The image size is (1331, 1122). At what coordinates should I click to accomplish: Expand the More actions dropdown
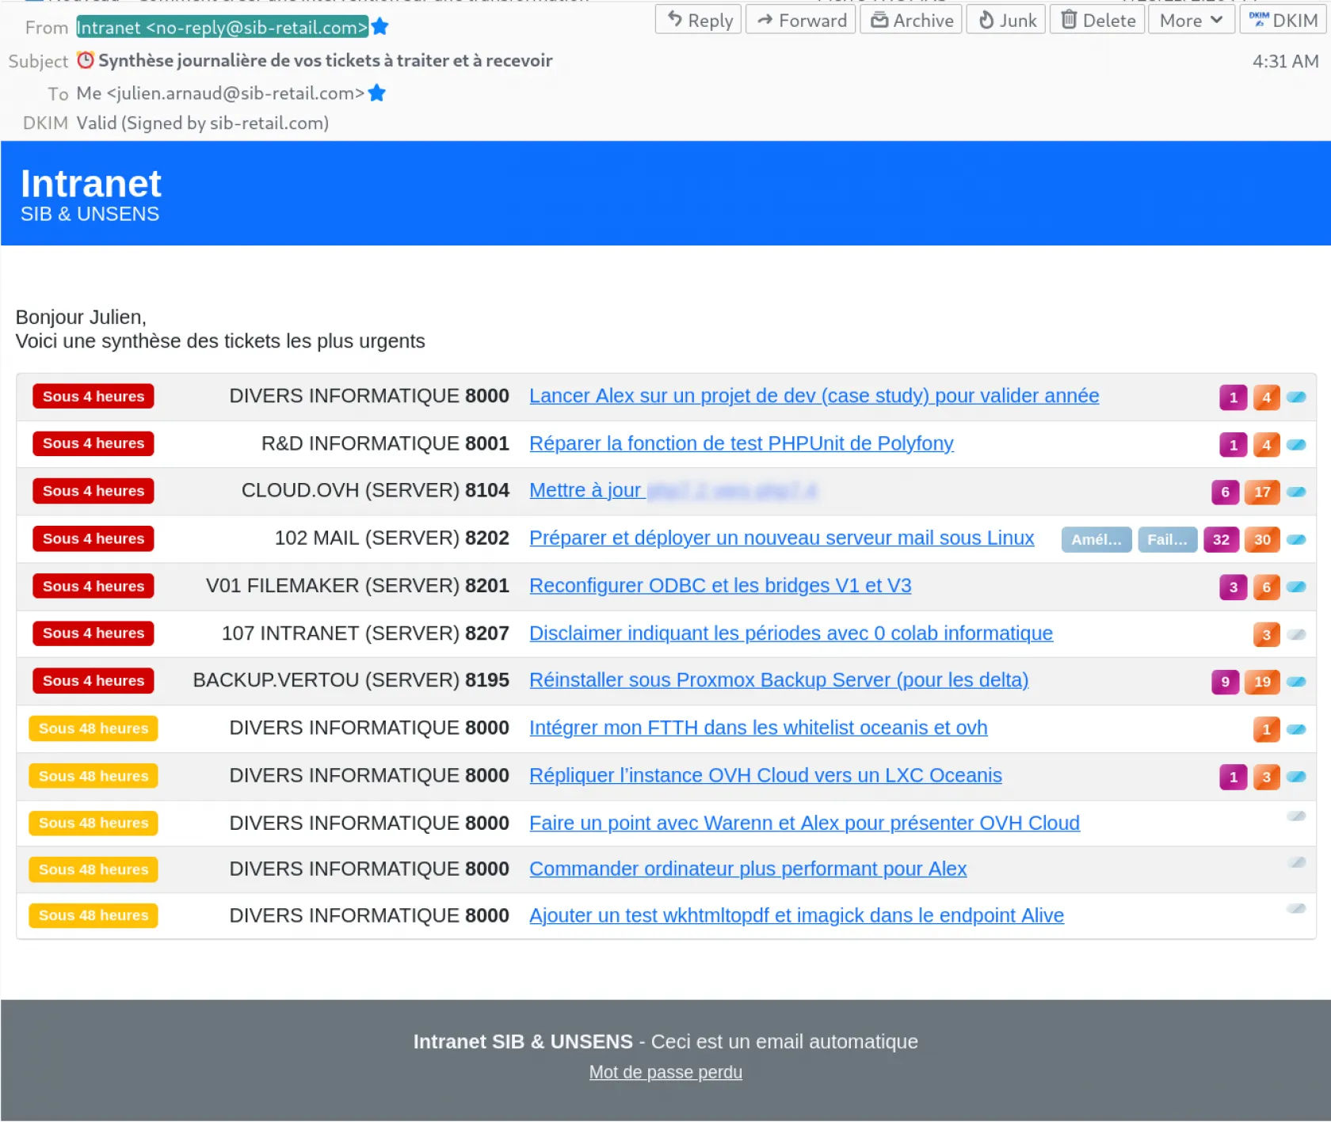pyautogui.click(x=1191, y=20)
